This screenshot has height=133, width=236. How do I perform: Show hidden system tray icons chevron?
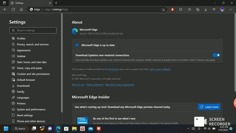188,129
